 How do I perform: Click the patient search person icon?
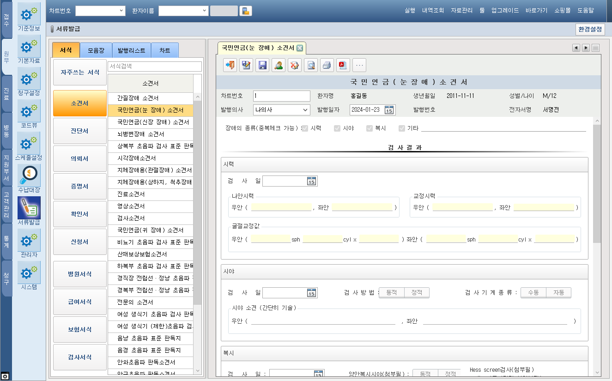click(x=279, y=65)
